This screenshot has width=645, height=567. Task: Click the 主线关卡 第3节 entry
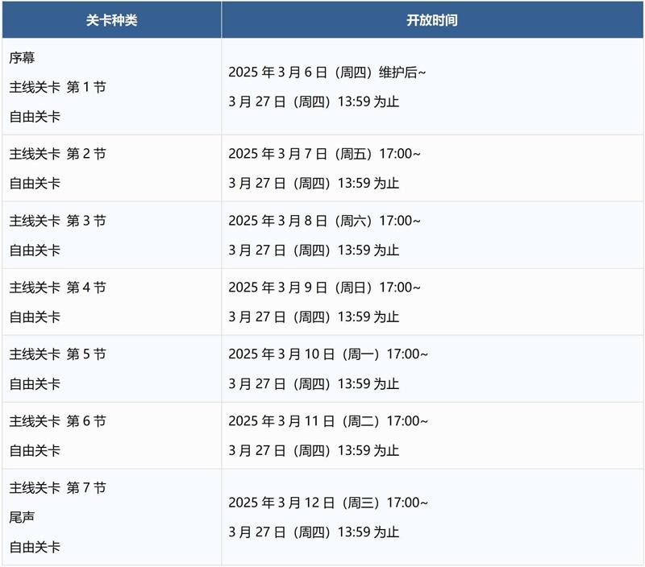click(57, 221)
